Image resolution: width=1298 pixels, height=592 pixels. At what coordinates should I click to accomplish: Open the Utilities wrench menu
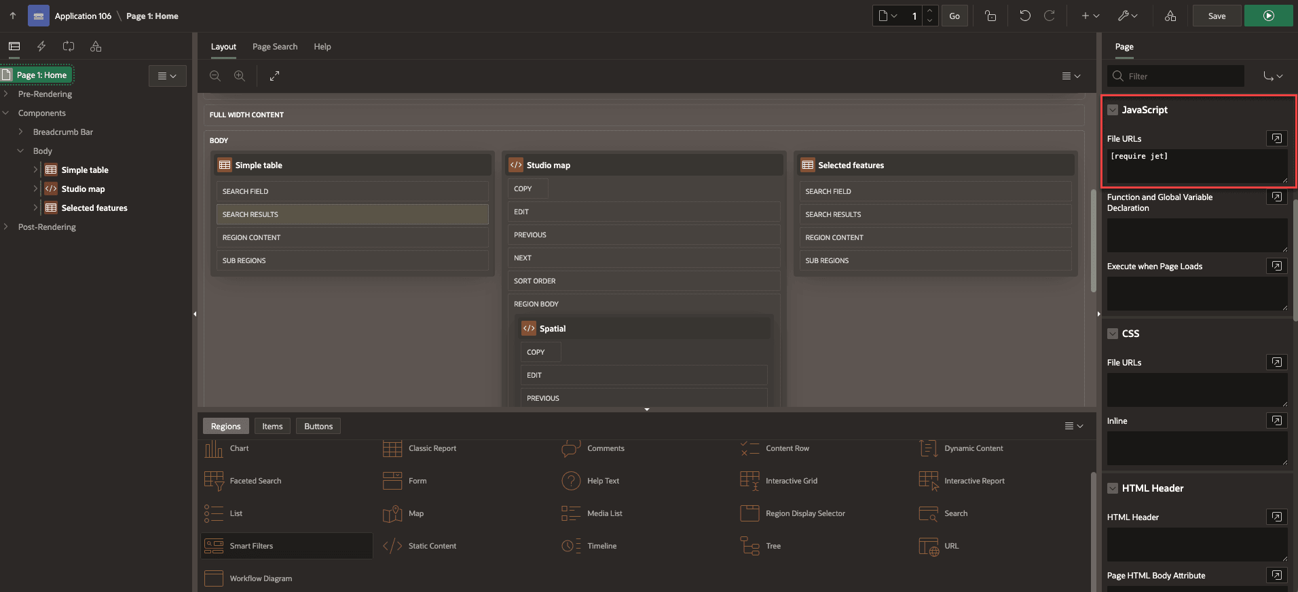pyautogui.click(x=1128, y=16)
